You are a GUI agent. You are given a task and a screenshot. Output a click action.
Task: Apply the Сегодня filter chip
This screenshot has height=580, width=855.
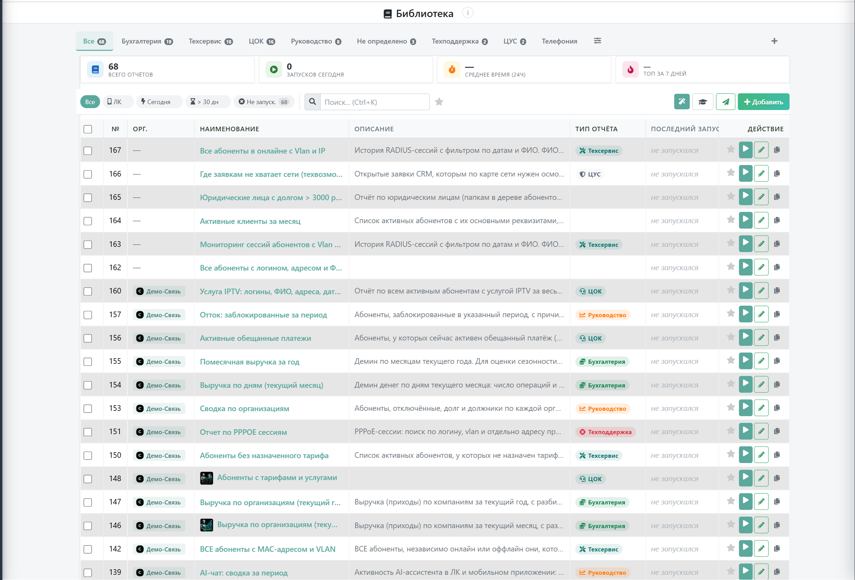(159, 102)
